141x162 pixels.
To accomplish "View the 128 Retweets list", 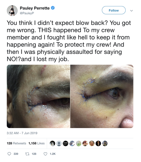I will pyautogui.click(x=16, y=143).
